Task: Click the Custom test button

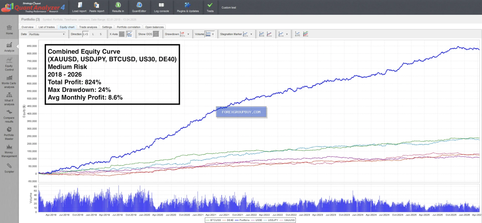Action: [x=229, y=8]
